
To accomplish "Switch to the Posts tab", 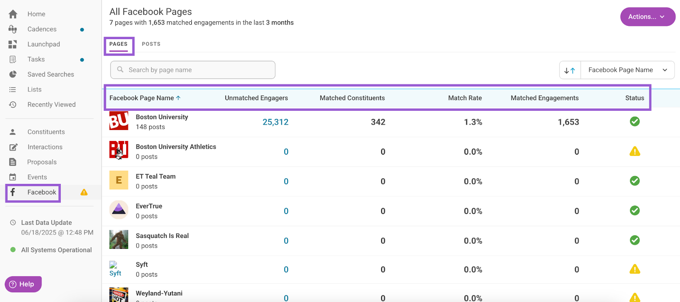I will (x=151, y=44).
